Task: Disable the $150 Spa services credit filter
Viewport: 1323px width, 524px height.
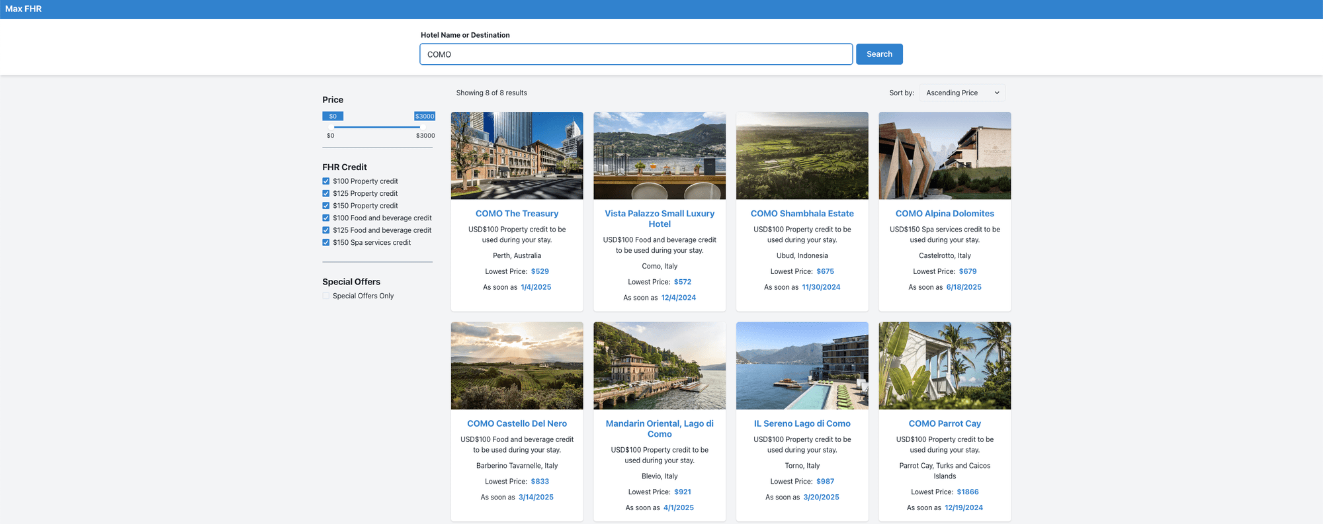Action: [x=326, y=242]
